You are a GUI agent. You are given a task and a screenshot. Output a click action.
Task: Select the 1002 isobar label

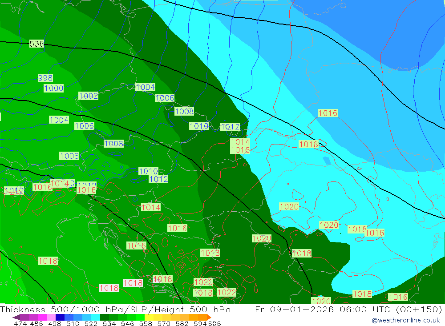[x=88, y=96]
